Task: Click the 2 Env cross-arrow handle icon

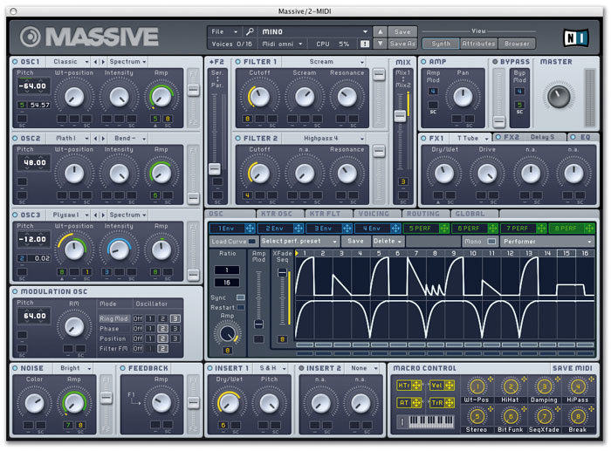Action: (x=299, y=229)
